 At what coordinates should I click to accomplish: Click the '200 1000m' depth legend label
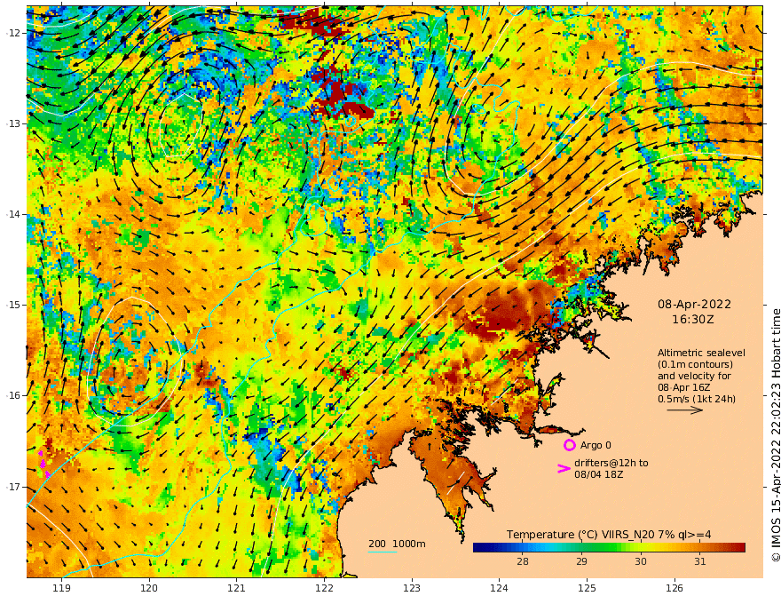(397, 544)
